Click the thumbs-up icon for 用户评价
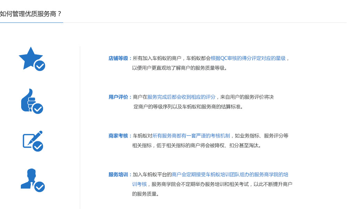This screenshot has width=347, height=209. [32, 101]
